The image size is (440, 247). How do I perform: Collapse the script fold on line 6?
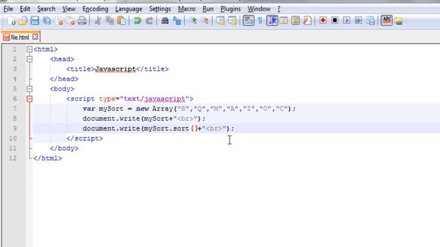coord(29,99)
